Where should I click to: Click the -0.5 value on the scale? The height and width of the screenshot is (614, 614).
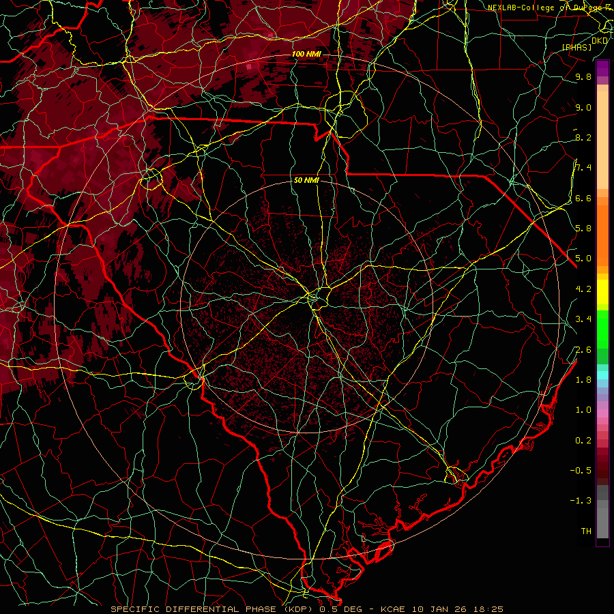click(581, 471)
